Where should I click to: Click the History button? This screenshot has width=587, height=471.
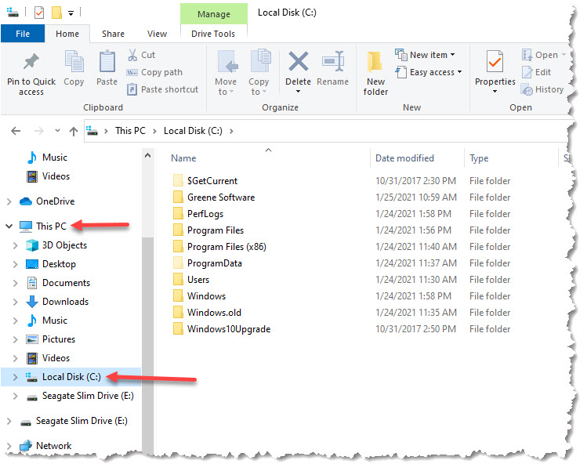pos(542,89)
